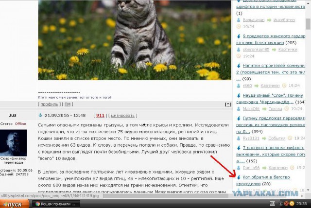Click the blue arrow icon beside '9 предметов женского гардер'

239,36
